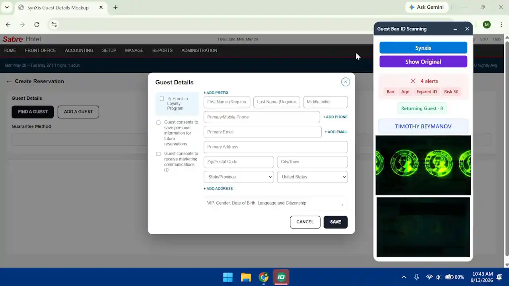Open the green ID scanner taskbar app
This screenshot has width=509, height=286.
[x=281, y=277]
